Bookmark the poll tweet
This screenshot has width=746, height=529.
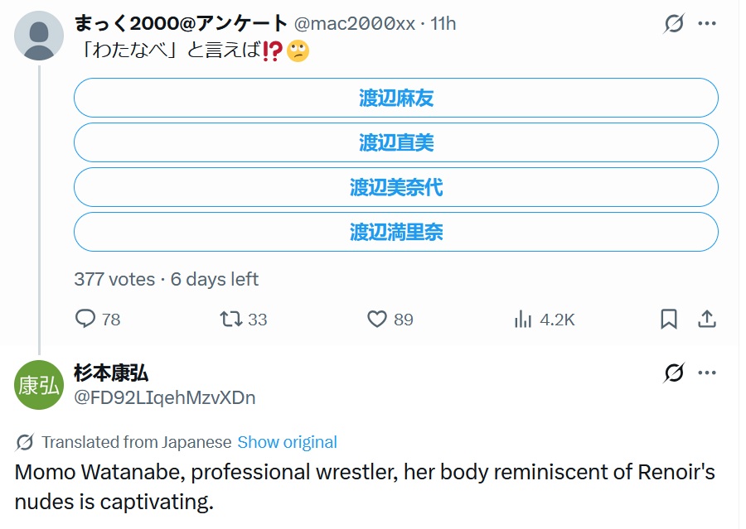[x=668, y=319]
